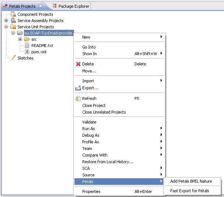
Task: Collapse the su-SOAP-TuxDroid-provide project node
Action: pos(13,33)
